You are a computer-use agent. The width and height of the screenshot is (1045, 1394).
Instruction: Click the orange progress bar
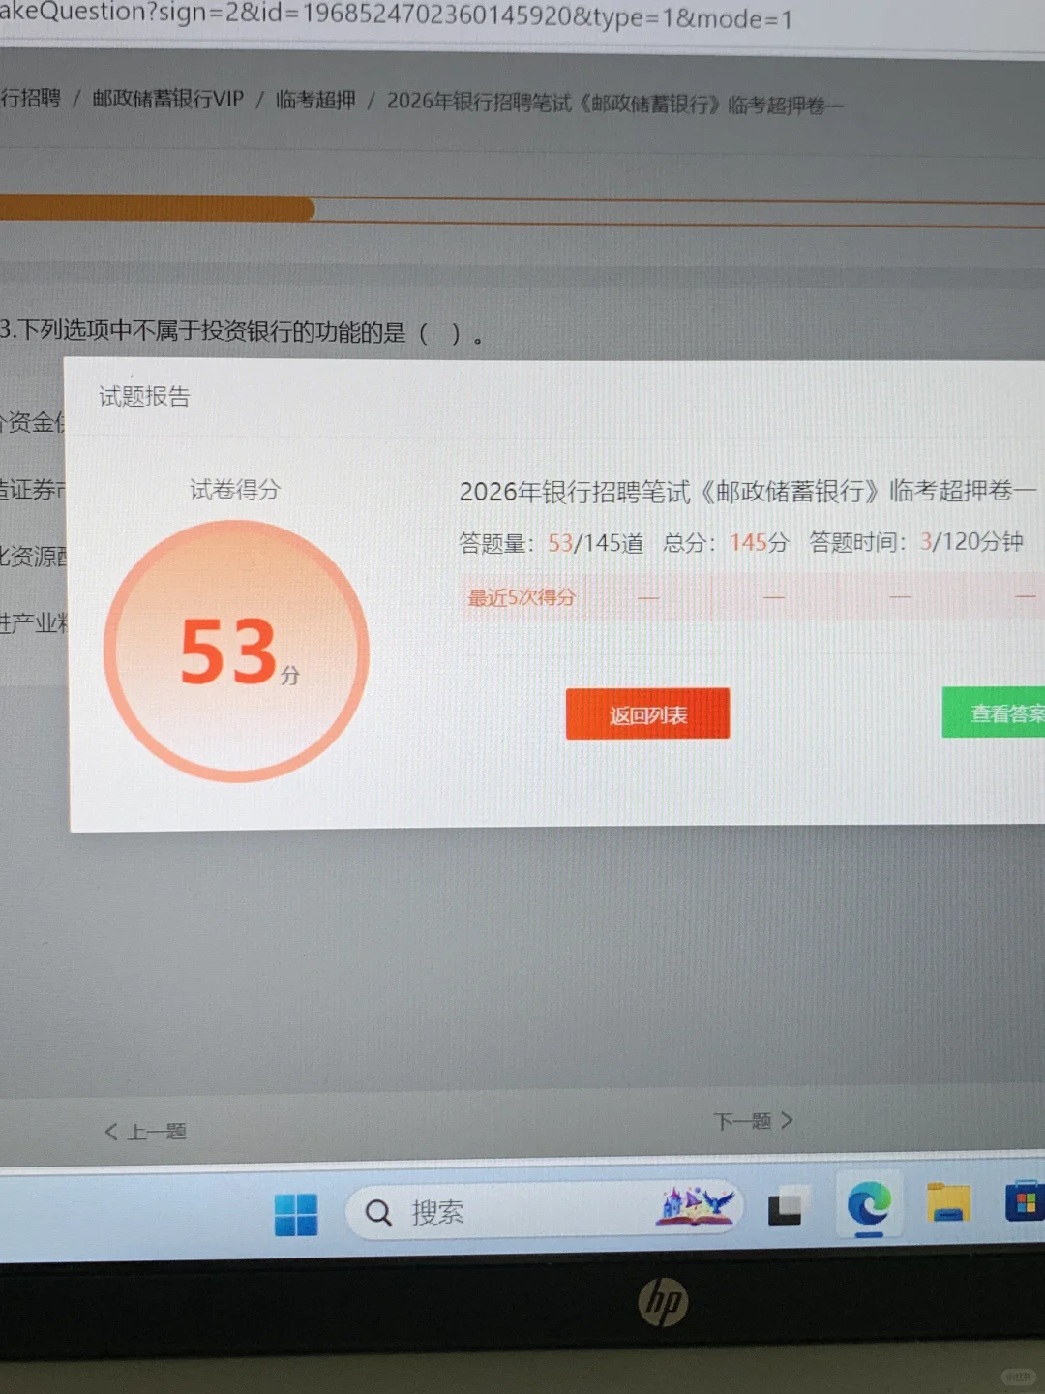pyautogui.click(x=158, y=208)
